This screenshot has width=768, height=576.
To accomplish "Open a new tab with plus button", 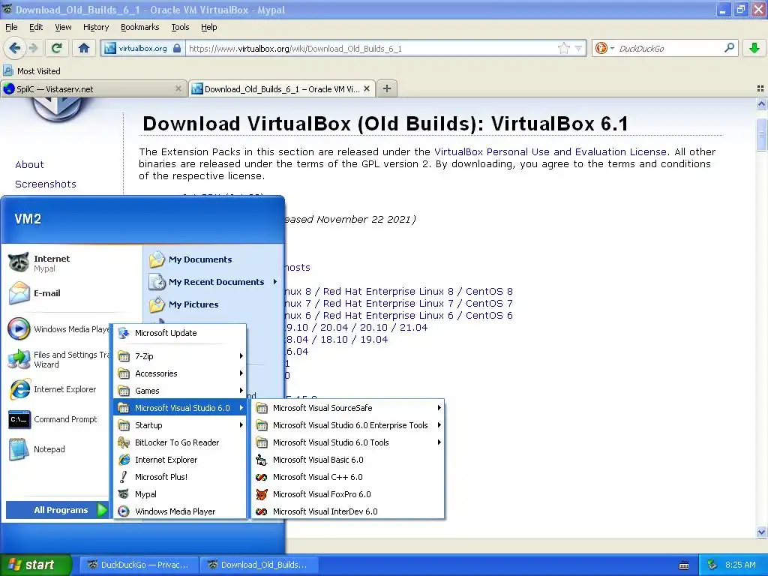I will point(386,88).
